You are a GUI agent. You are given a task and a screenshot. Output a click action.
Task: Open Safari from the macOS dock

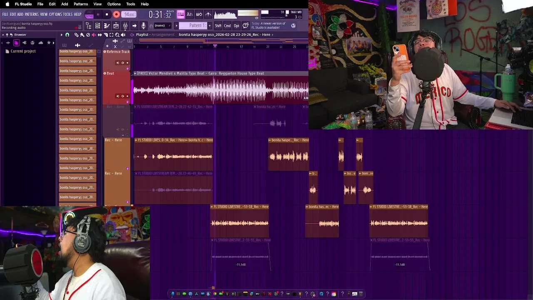(190, 294)
